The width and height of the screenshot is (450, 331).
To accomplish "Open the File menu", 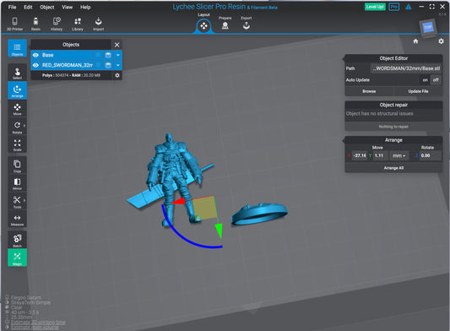I will [x=12, y=7].
